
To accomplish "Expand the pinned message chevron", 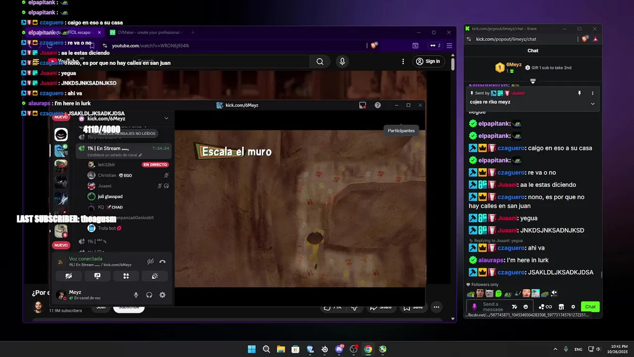I will [592, 104].
